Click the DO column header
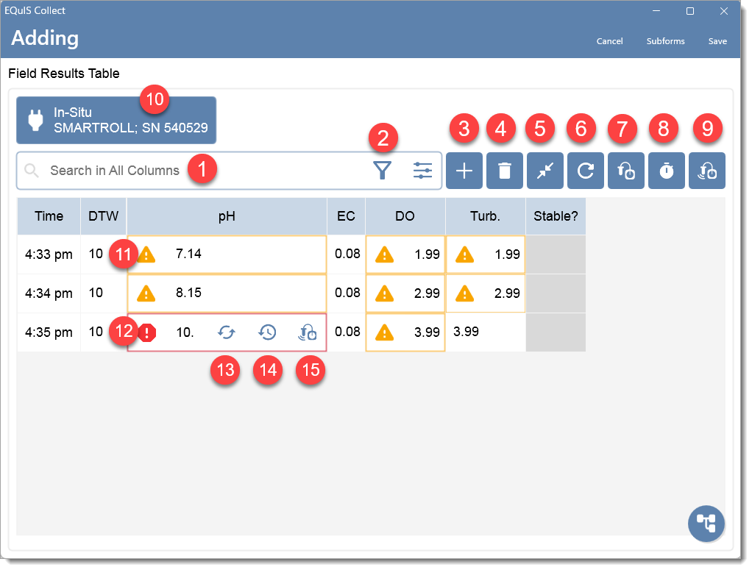The height and width of the screenshot is (570, 752). coord(405,216)
